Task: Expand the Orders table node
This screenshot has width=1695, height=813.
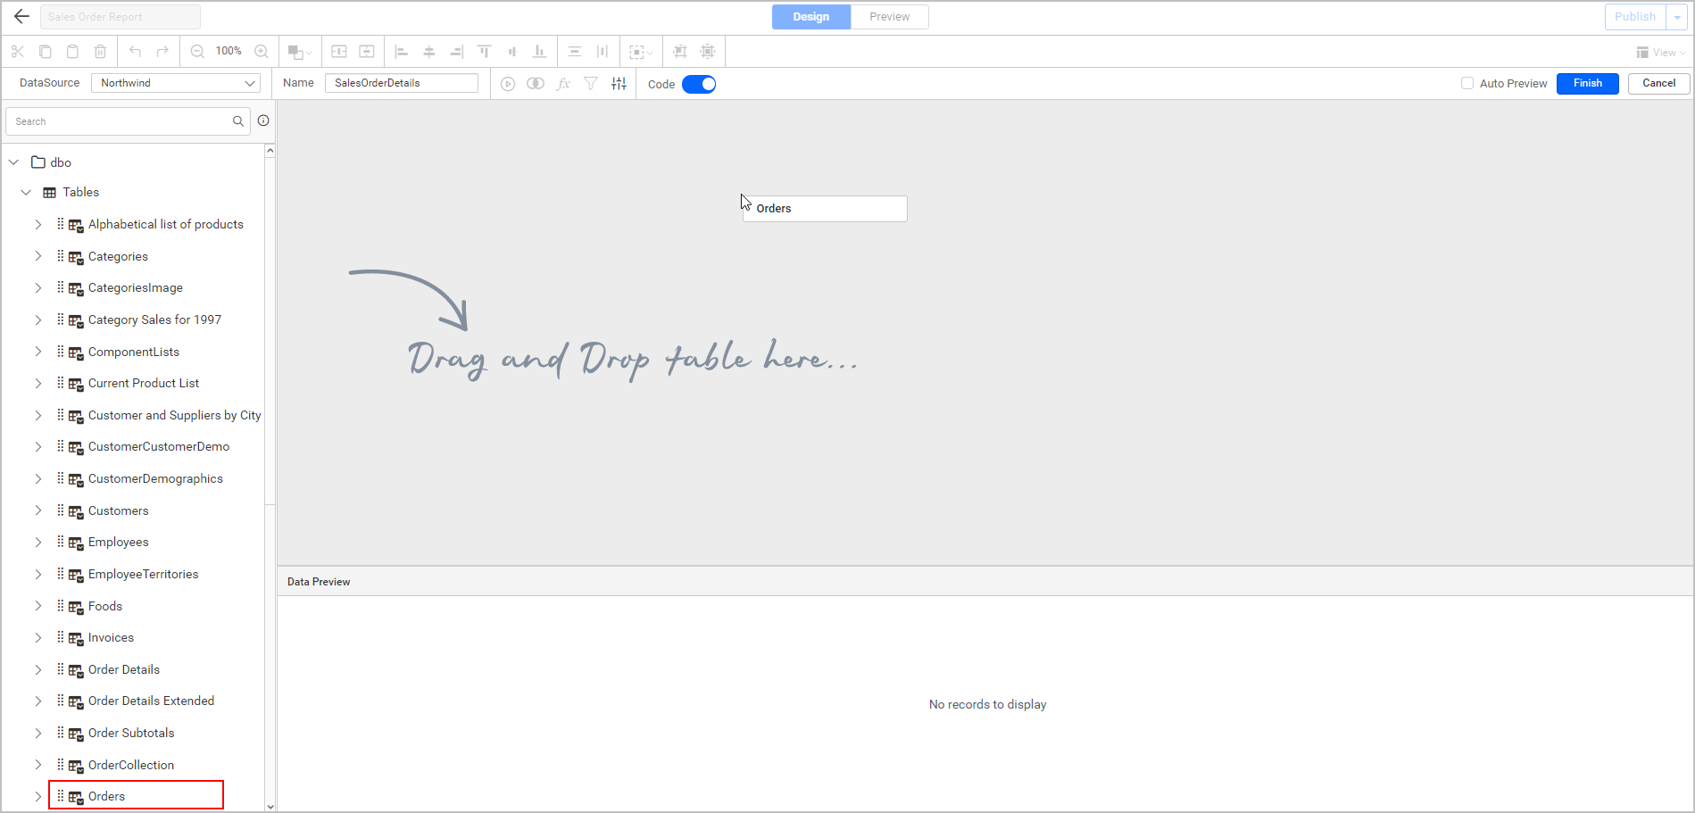Action: point(38,796)
